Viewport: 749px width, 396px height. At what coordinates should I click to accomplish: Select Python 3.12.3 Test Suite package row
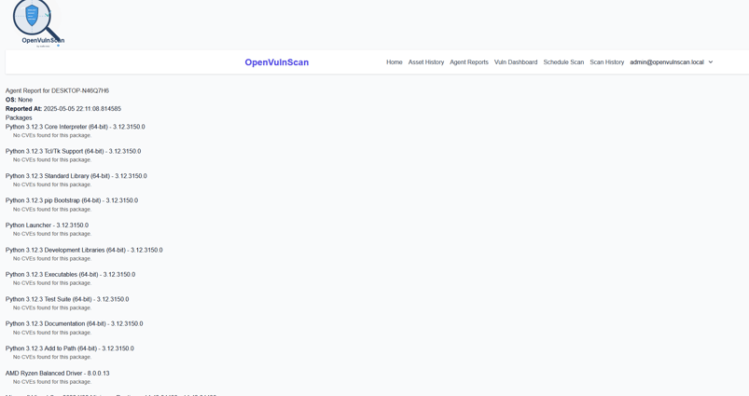pyautogui.click(x=67, y=299)
